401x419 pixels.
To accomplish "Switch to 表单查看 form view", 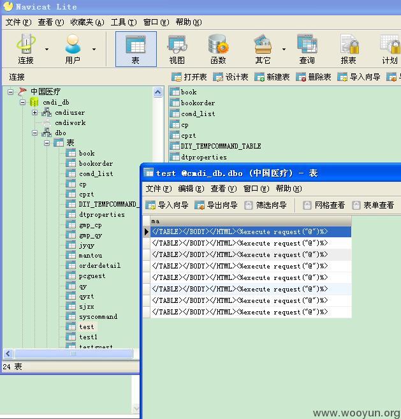I will coord(373,205).
